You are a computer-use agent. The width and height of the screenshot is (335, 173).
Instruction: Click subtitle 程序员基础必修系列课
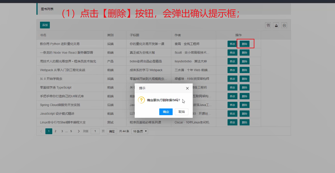(145, 122)
